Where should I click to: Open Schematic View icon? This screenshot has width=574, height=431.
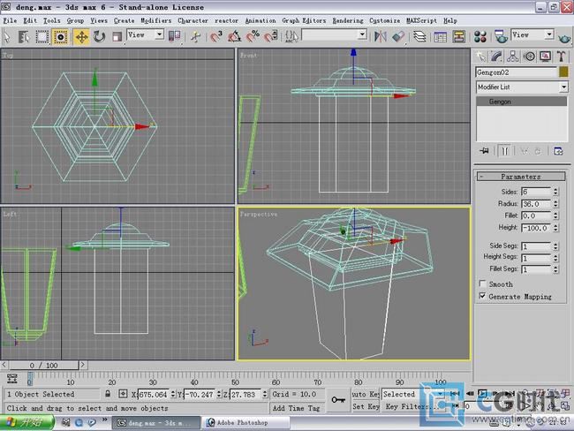(x=458, y=36)
